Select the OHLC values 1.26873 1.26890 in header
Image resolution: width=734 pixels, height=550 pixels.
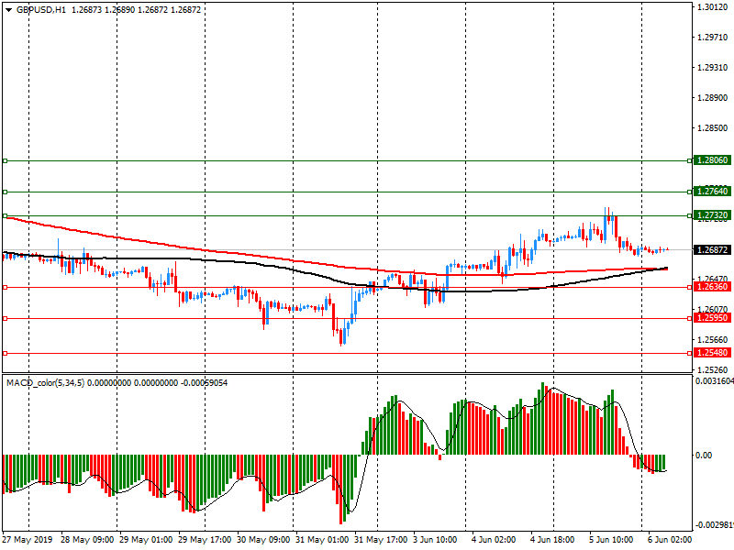[x=103, y=9]
